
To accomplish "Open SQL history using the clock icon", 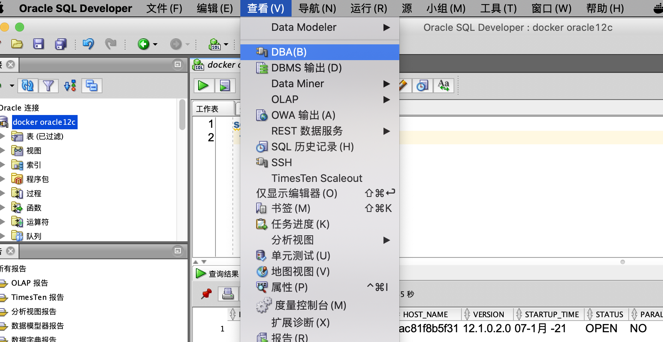I will point(422,85).
